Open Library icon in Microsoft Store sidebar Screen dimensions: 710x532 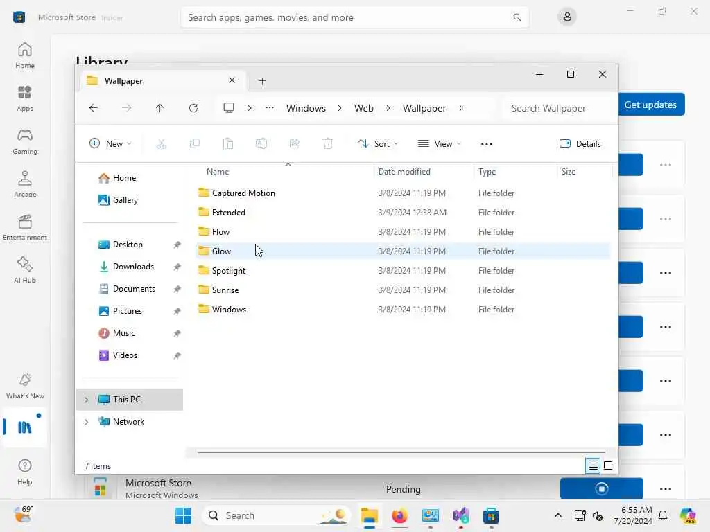(x=24, y=427)
